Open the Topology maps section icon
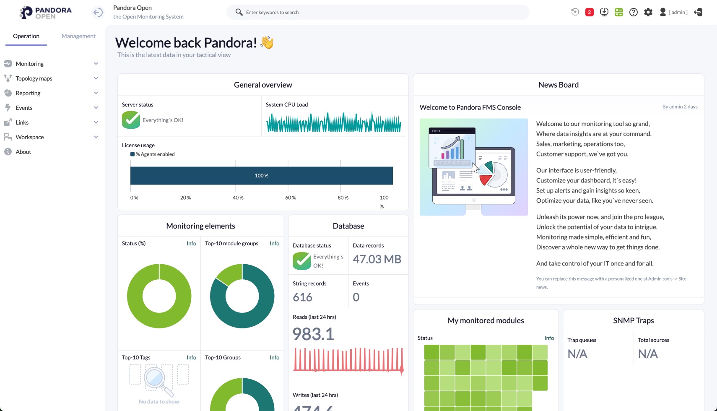 click(x=8, y=78)
